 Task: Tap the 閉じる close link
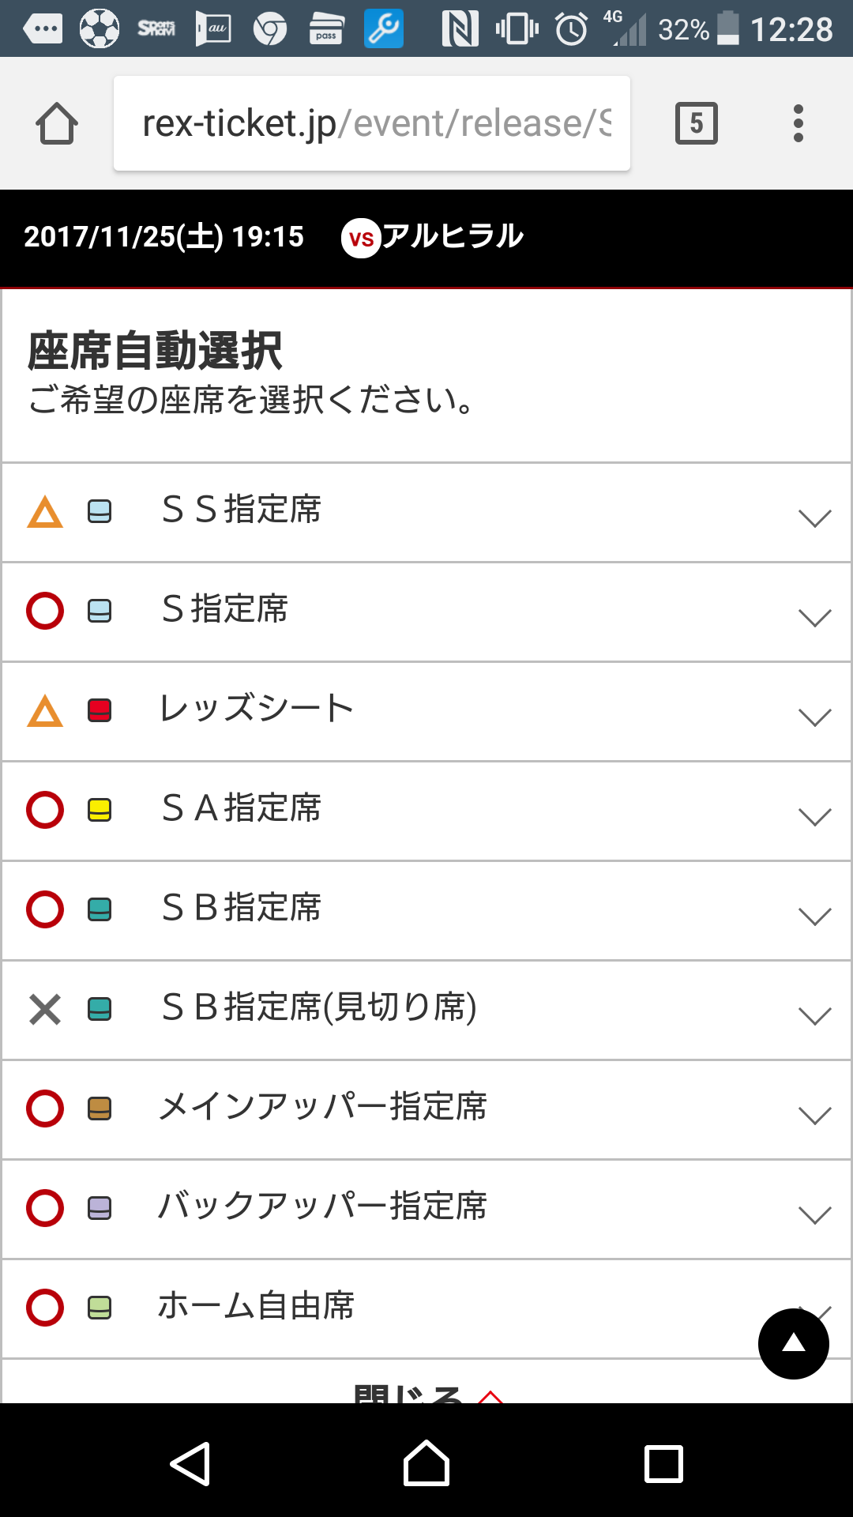426,1392
